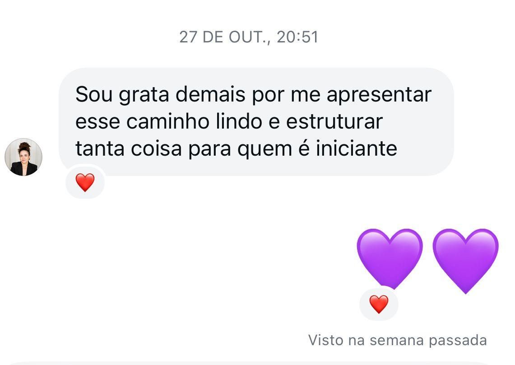The image size is (515, 365).
Task: Click the line "esse caminho lindo e estruturar"
Action: [x=229, y=122]
